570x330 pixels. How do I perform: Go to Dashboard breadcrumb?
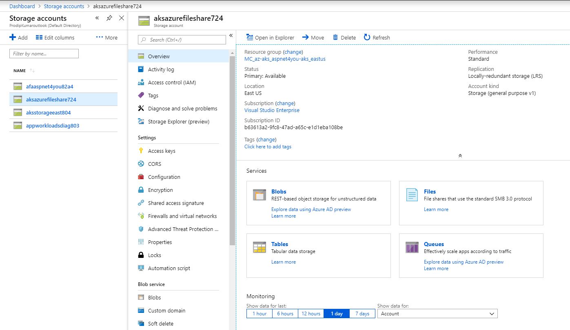pos(22,6)
